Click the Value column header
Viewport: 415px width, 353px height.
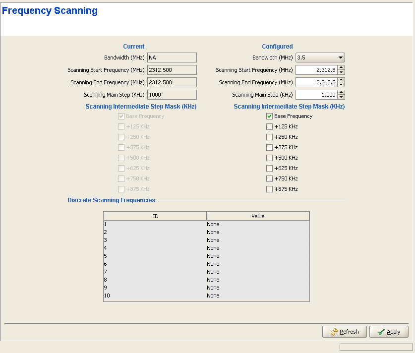click(258, 216)
